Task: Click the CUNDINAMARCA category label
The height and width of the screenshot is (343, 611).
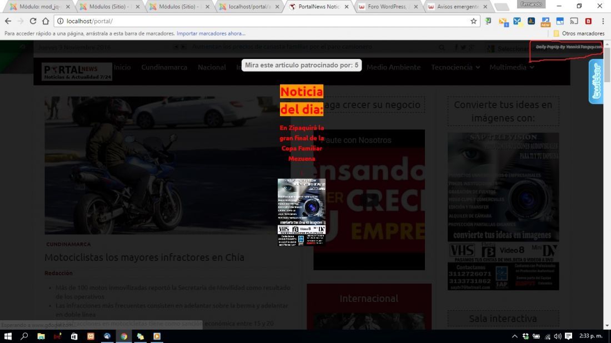Action: coord(68,244)
